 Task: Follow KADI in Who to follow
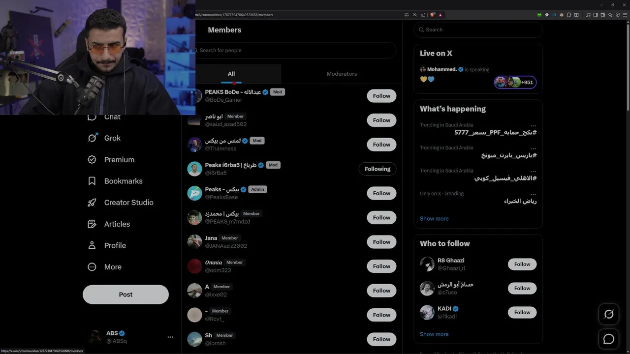522,312
